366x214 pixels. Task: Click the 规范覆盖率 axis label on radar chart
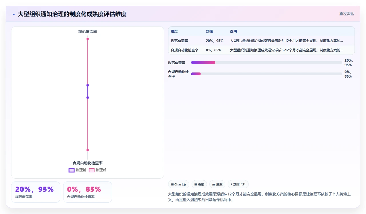88,31
